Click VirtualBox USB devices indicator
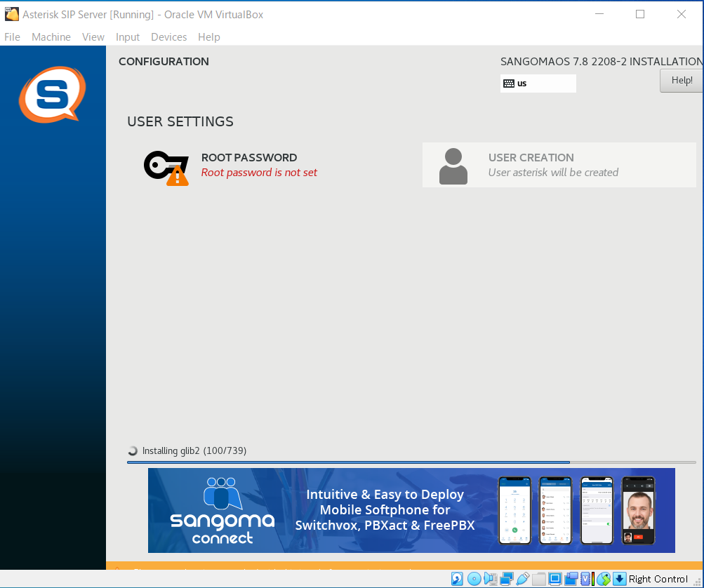Screen dimensions: 704x588 point(523,579)
